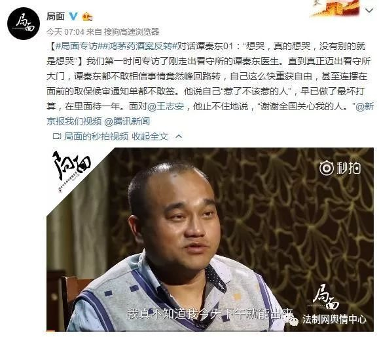The height and width of the screenshot is (337, 379).
Task: Open the #局面专访# hashtag topic
Action: [77, 46]
